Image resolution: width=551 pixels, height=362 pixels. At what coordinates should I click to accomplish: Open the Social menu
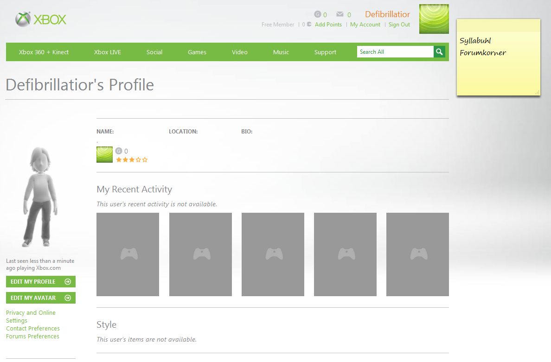[x=154, y=52]
